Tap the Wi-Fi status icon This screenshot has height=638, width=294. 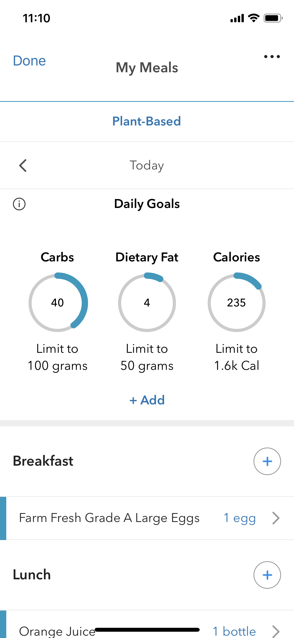[253, 18]
